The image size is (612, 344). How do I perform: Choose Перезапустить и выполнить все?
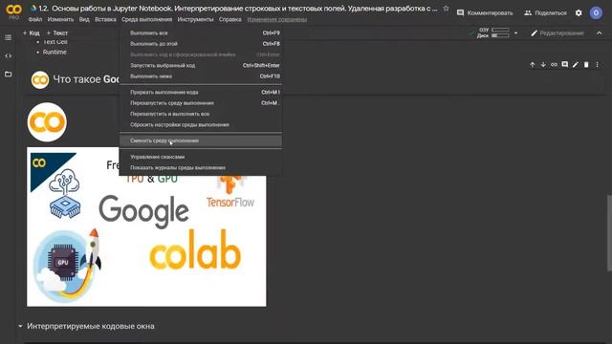tap(201, 114)
